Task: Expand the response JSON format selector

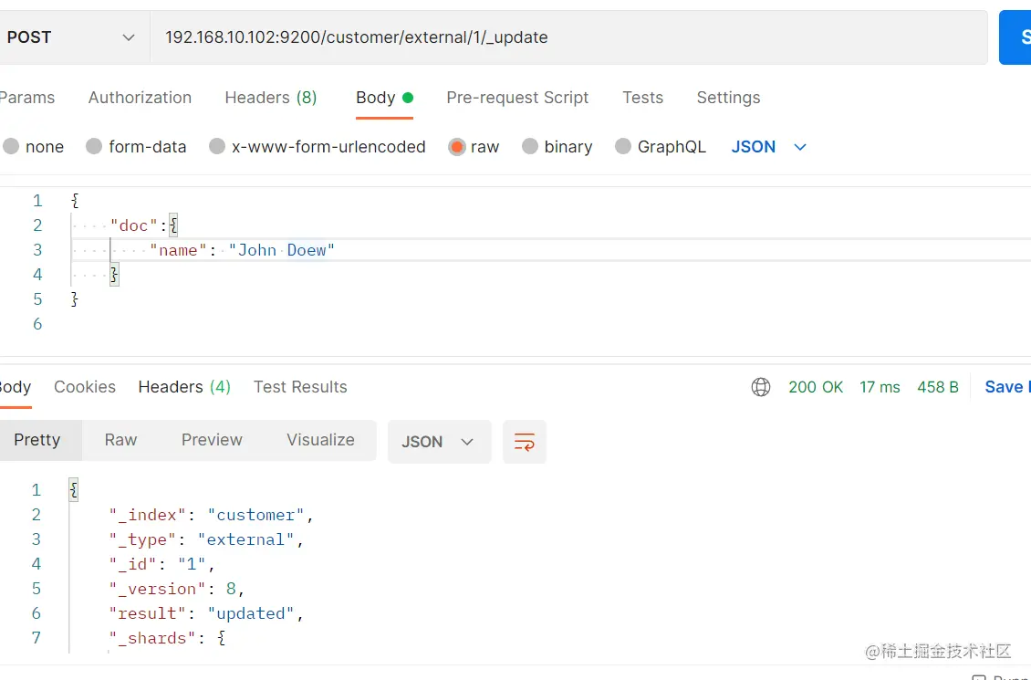Action: 439,442
